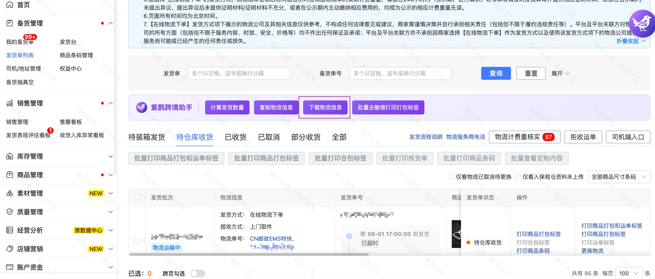Open the 首页 home icon

click(10, 5)
